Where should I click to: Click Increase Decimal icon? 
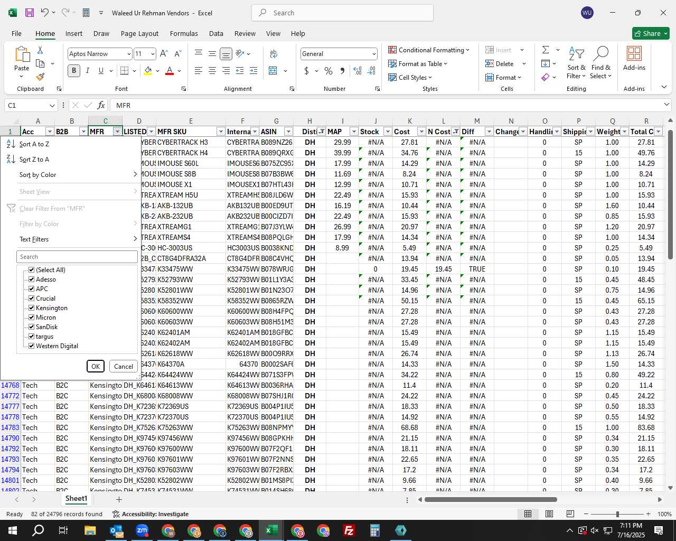358,71
